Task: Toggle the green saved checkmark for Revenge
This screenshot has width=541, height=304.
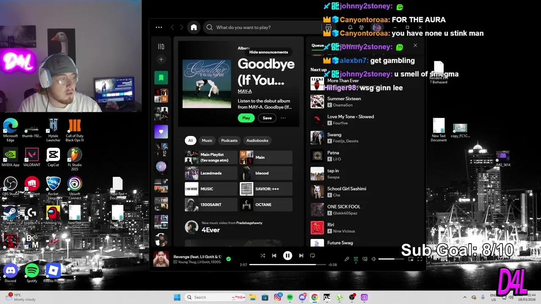Action: pyautogui.click(x=229, y=259)
